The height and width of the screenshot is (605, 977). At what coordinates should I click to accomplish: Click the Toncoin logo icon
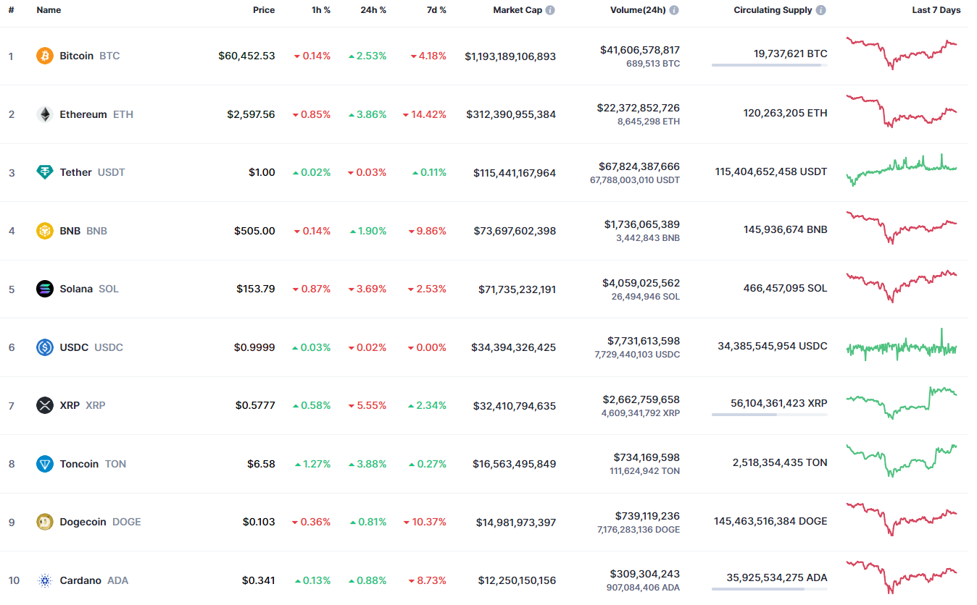coord(45,464)
